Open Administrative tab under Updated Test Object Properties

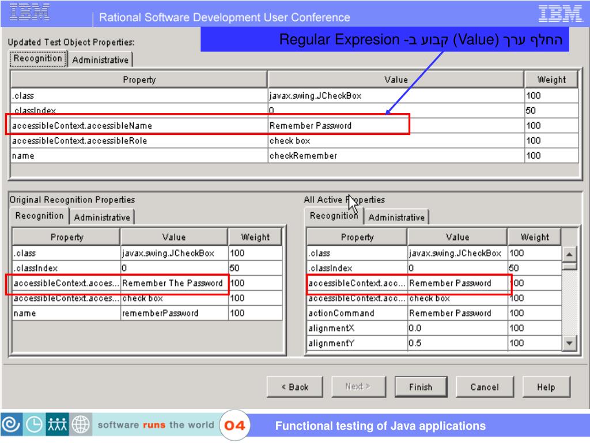100,60
